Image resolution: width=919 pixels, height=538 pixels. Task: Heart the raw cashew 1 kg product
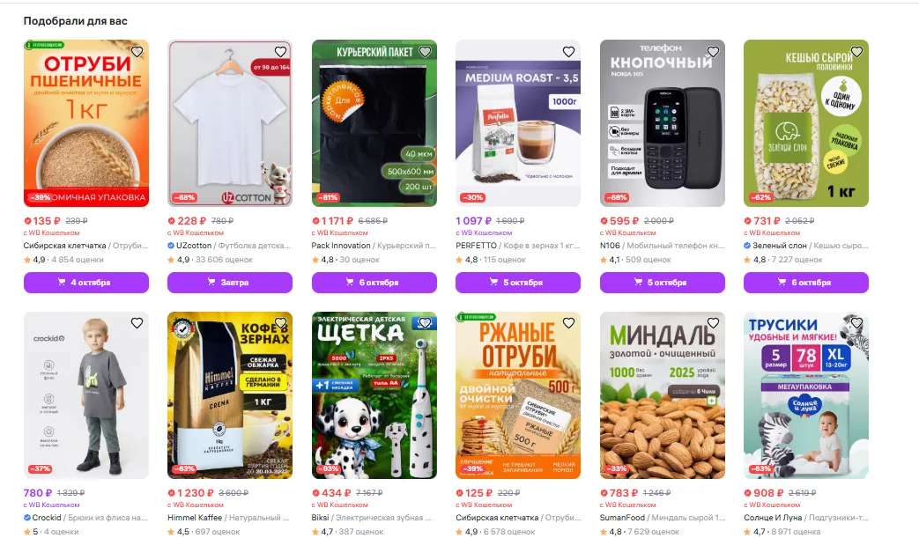[x=856, y=52]
